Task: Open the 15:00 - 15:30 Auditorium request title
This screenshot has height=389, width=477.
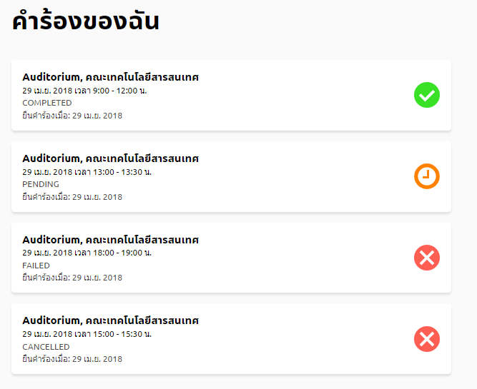Action: point(110,320)
